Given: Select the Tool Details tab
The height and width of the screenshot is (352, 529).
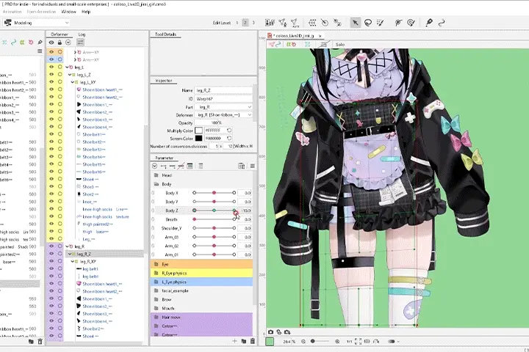Looking at the screenshot, I should click(165, 34).
